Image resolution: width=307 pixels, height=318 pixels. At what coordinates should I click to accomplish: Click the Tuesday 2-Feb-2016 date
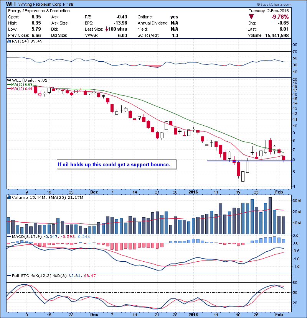[x=269, y=11]
